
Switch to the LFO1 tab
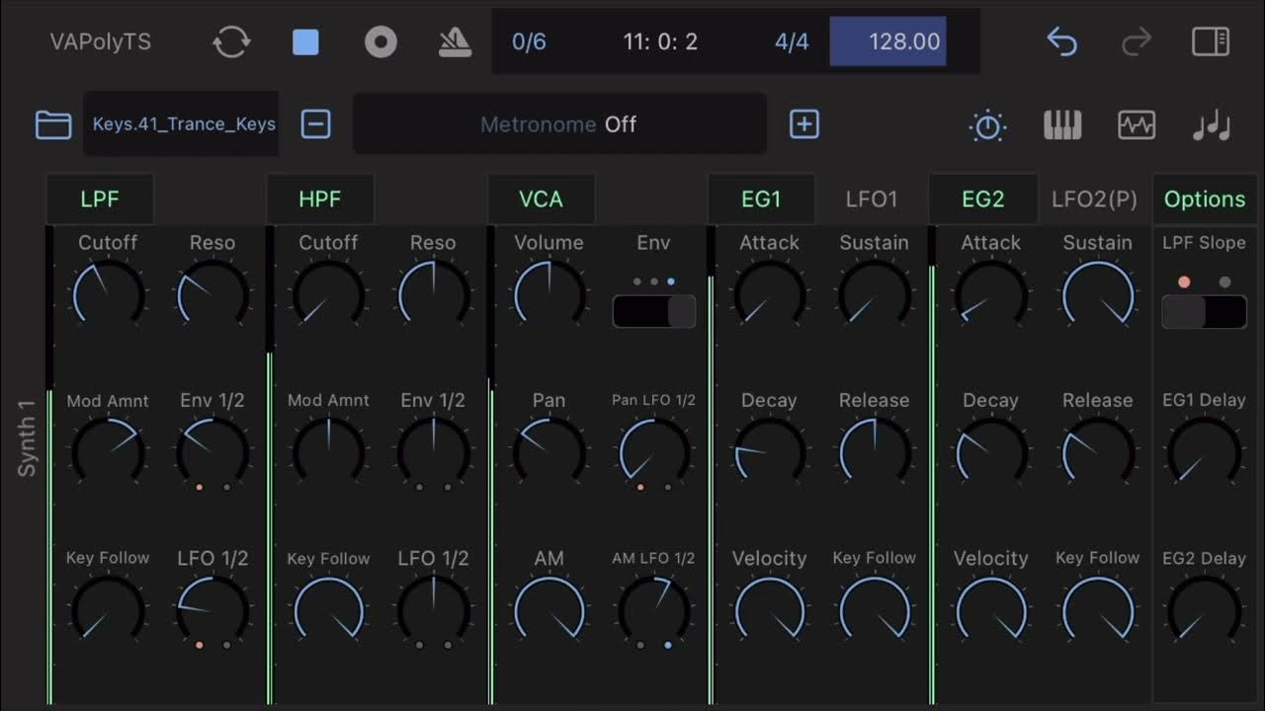pyautogui.click(x=872, y=199)
